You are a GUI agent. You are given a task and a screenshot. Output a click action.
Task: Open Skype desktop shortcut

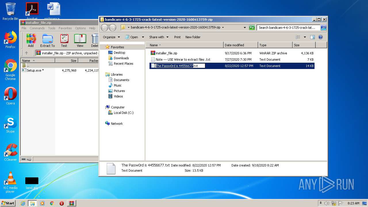tap(10, 124)
